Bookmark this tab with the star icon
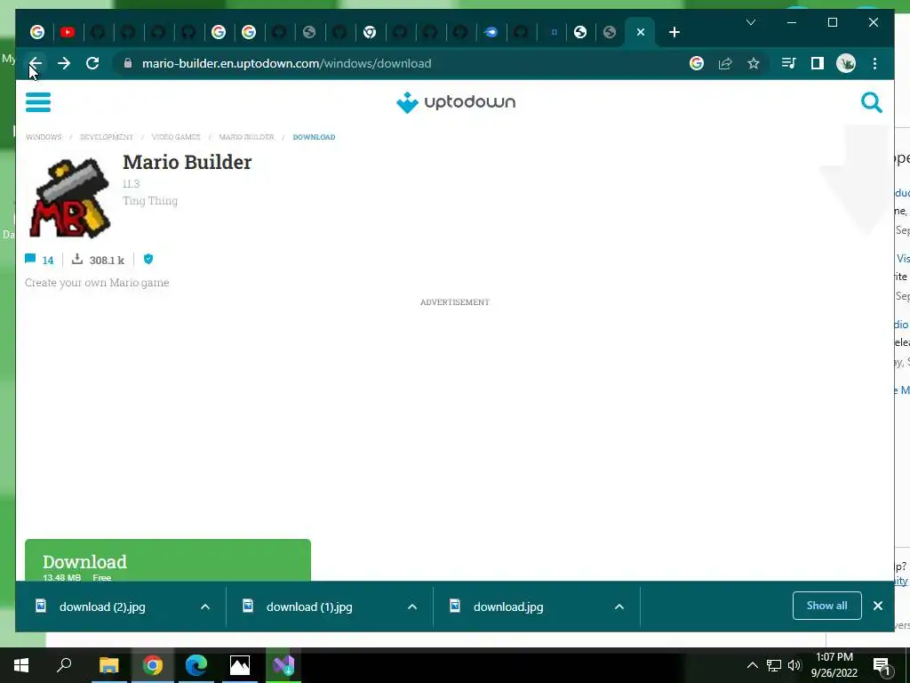The height and width of the screenshot is (683, 910). click(754, 63)
